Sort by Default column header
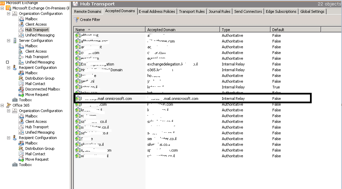Screen dimensions: 342x189 (x=296, y=29)
